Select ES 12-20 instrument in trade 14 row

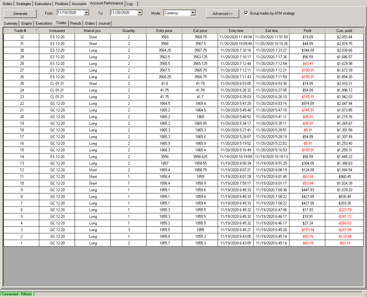pos(57,157)
